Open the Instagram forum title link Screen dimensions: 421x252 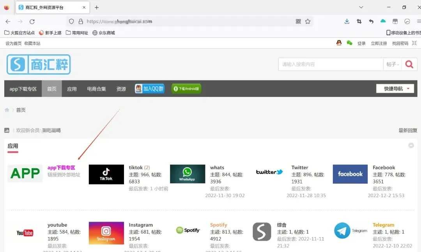[141, 225]
